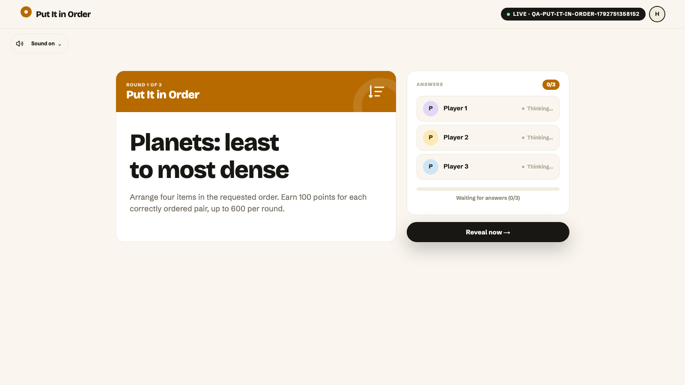Click the arrow icon on Reveal now
Image resolution: width=685 pixels, height=385 pixels.
coord(507,233)
